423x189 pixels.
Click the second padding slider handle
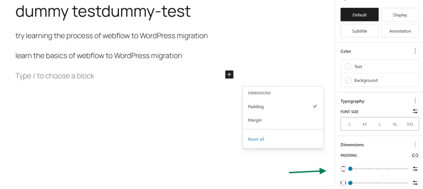click(350, 183)
